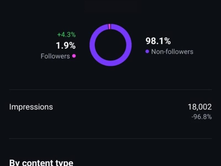Viewport: 221px width, 166px height.
Task: Select the pink followers sliver on donut chart
Action: pyautogui.click(x=109, y=27)
